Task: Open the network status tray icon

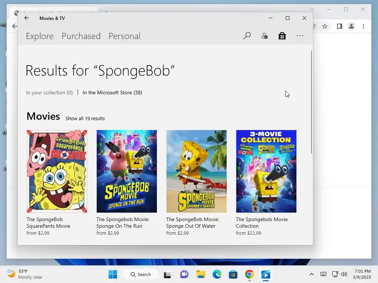Action: tap(335, 274)
